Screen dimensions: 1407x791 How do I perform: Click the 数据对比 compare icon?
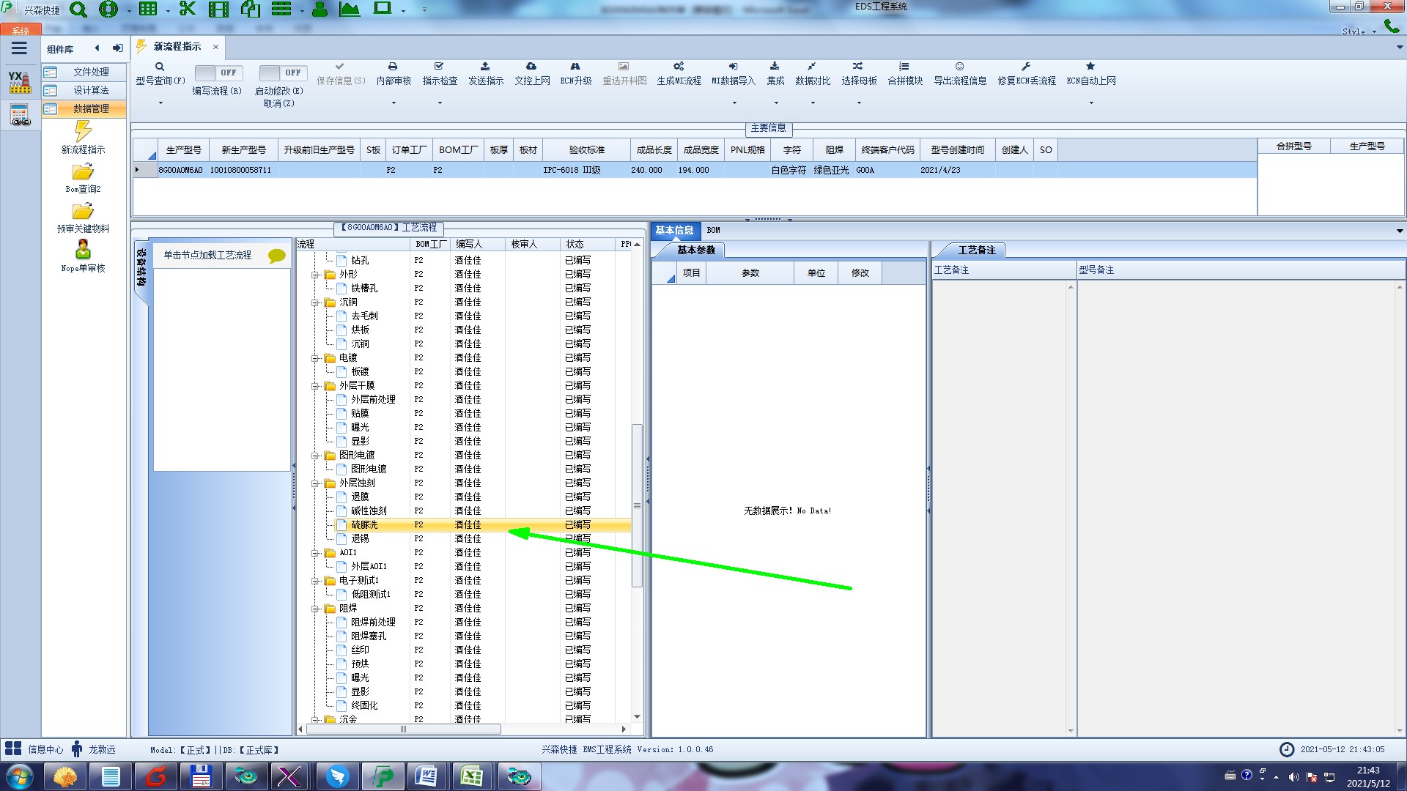[812, 67]
